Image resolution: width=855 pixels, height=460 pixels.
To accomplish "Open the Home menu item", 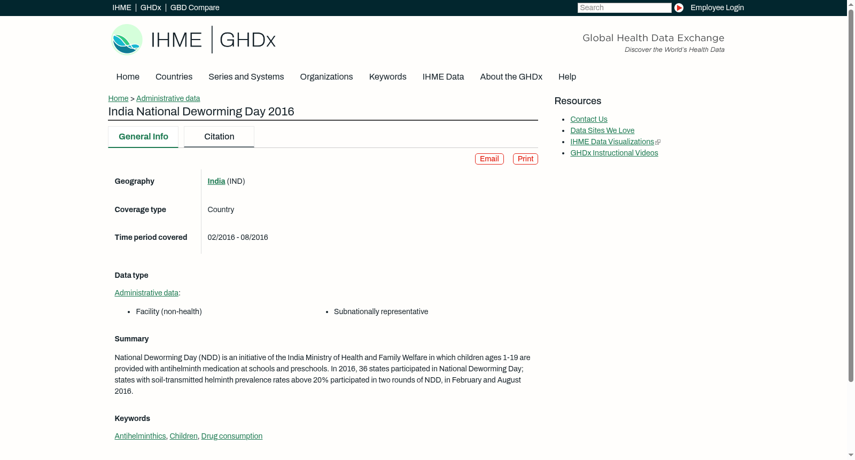I will click(x=128, y=77).
